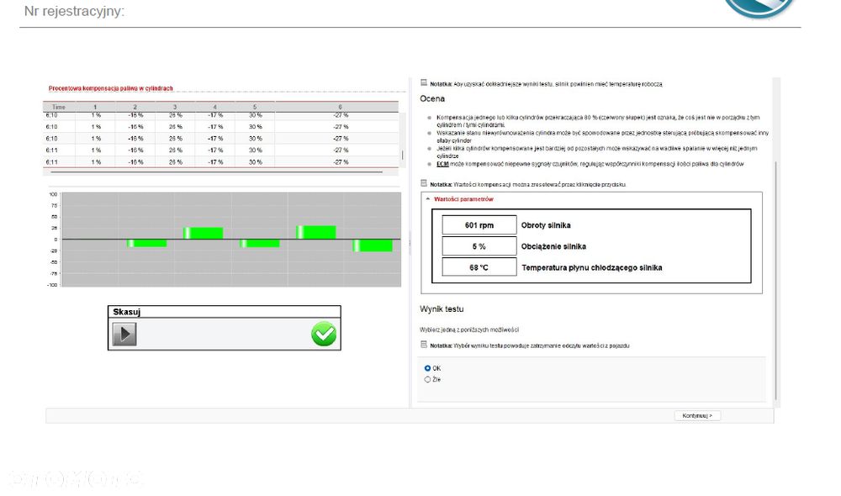Collapse the Wartości parametrów section

428,199
